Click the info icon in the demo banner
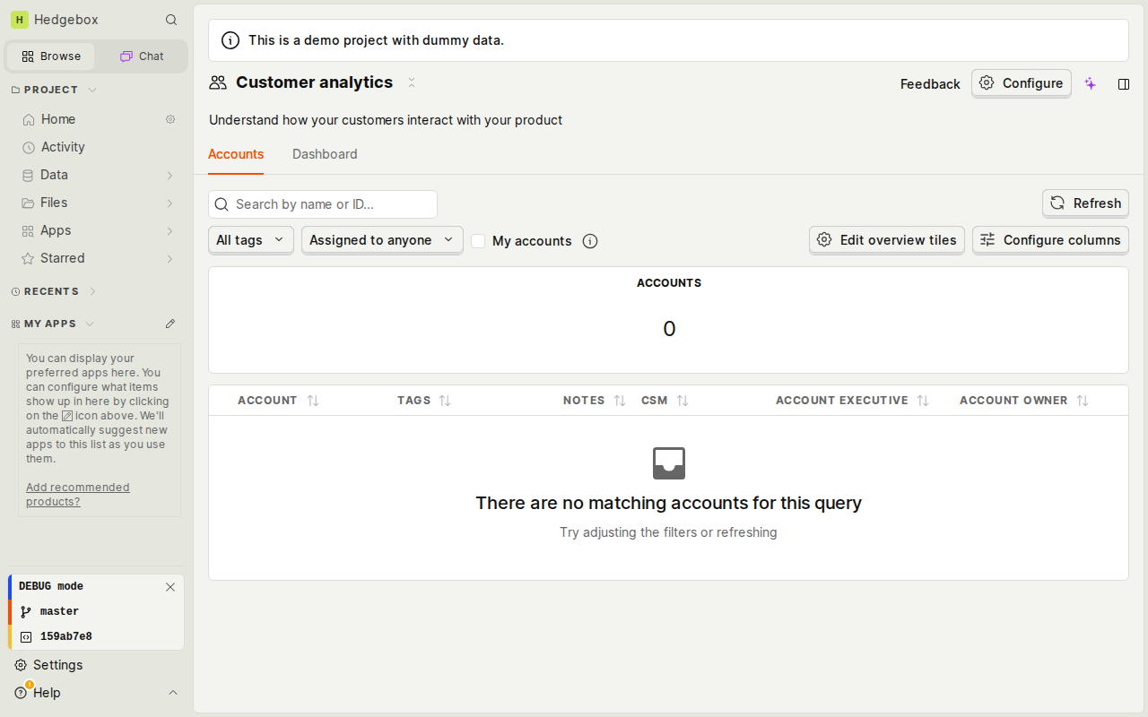 (230, 40)
